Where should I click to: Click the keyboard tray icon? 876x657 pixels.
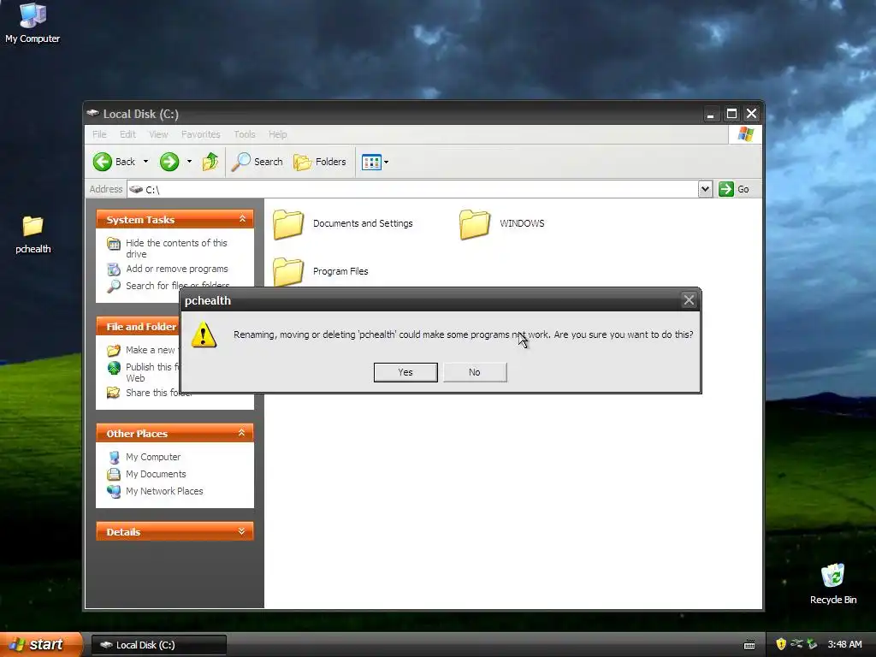749,645
